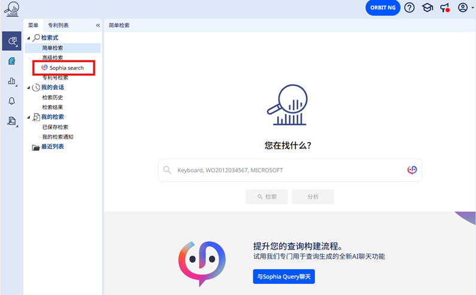This screenshot has height=295, width=476.
Task: Click the ORBIT NG button
Action: tap(383, 8)
